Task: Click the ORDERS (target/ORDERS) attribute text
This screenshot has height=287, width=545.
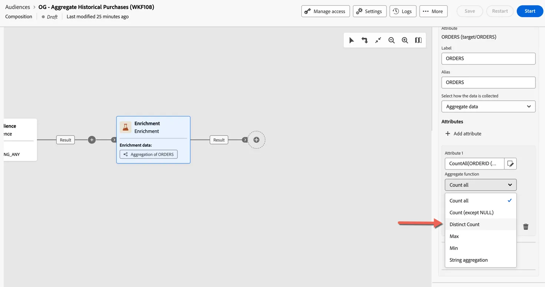Action: click(469, 37)
